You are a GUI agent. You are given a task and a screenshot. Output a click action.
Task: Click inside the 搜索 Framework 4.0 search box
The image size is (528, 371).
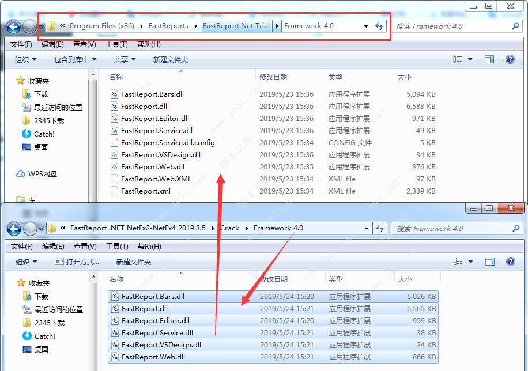click(x=455, y=26)
